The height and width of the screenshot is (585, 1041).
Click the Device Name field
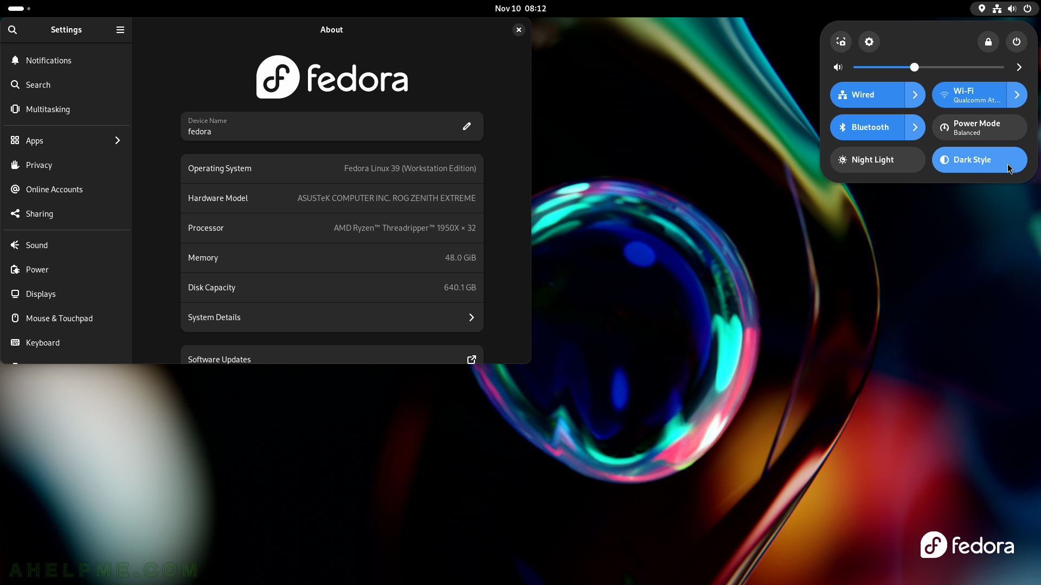pyautogui.click(x=332, y=126)
